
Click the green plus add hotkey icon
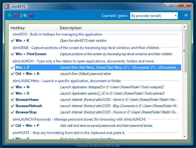(x=10, y=16)
